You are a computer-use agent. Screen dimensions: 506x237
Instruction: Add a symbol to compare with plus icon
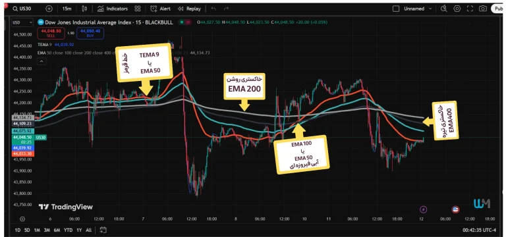(x=49, y=9)
